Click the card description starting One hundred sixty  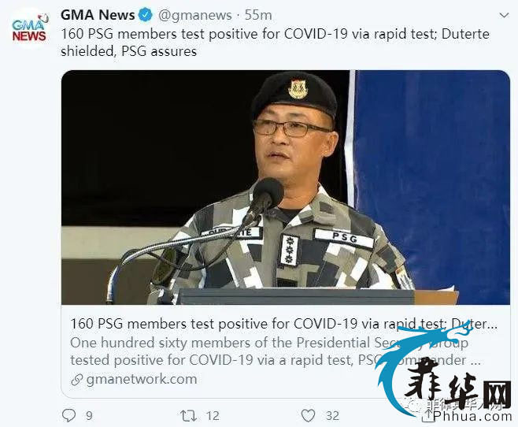[276, 351]
